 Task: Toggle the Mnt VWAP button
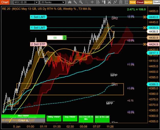click(x=23, y=116)
